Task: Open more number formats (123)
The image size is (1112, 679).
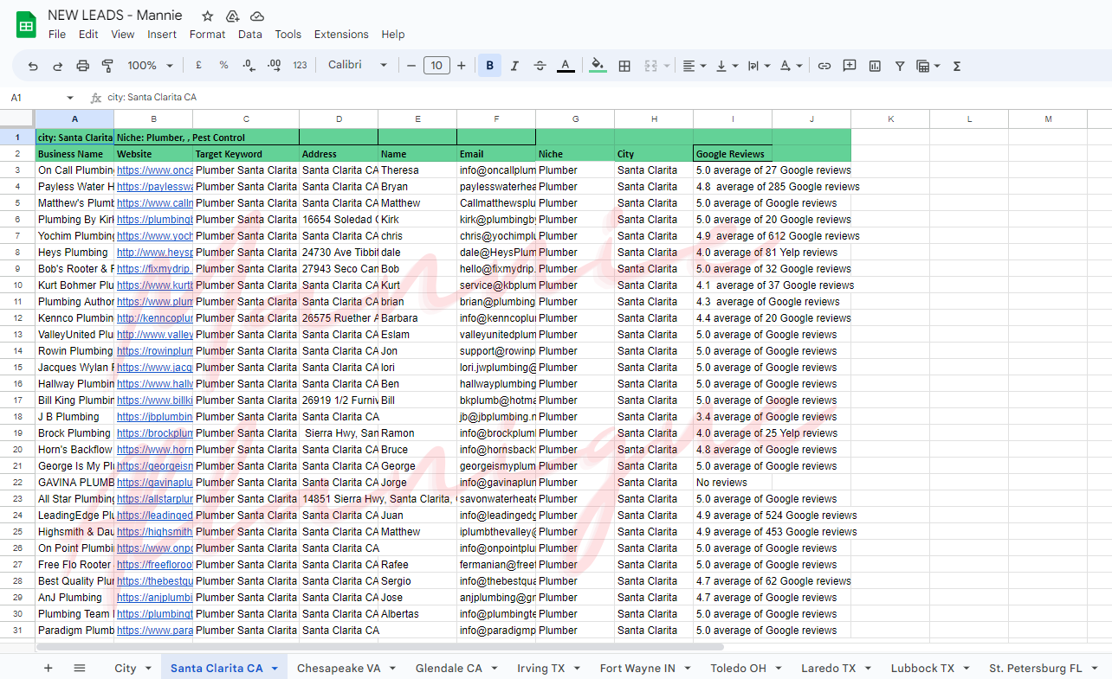Action: [x=301, y=66]
